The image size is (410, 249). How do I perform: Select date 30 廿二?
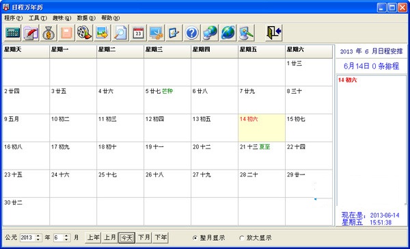point(26,211)
